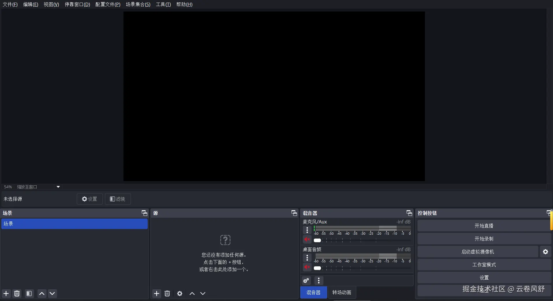
Task: Open mixer menu three-dot icon at bottom
Action: [x=319, y=281]
